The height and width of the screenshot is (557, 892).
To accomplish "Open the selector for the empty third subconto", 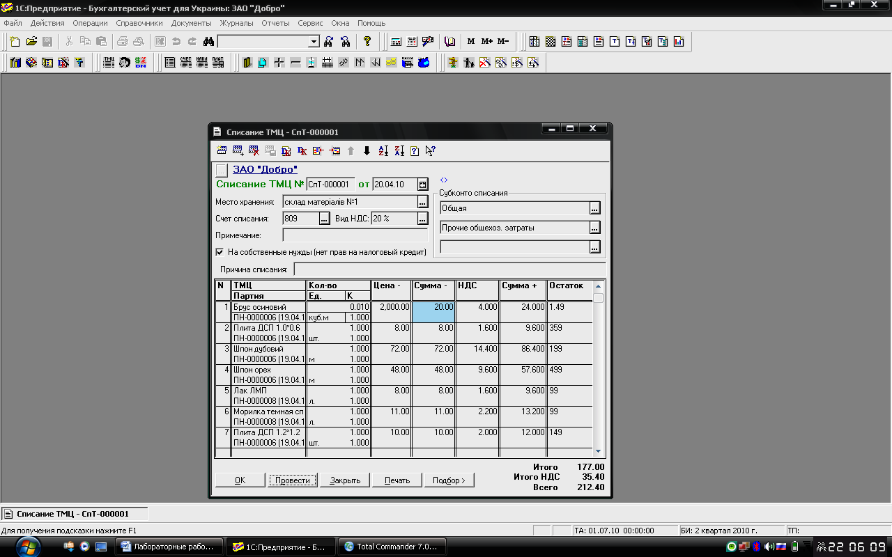I will coord(594,246).
